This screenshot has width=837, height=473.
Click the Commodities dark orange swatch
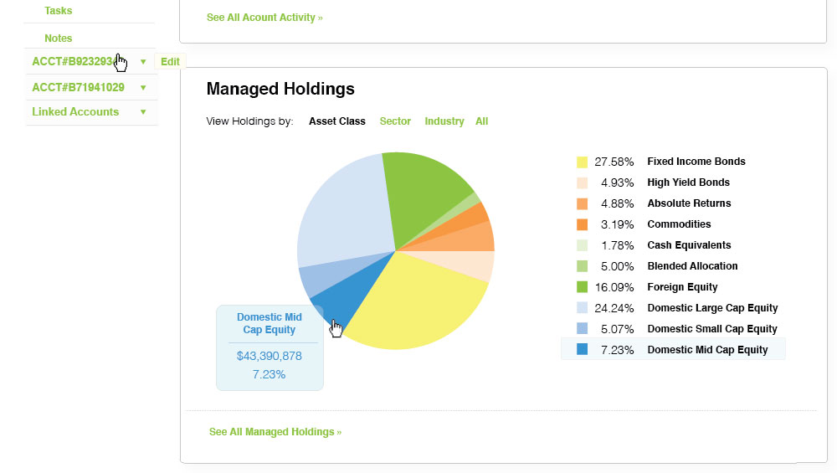click(x=582, y=224)
